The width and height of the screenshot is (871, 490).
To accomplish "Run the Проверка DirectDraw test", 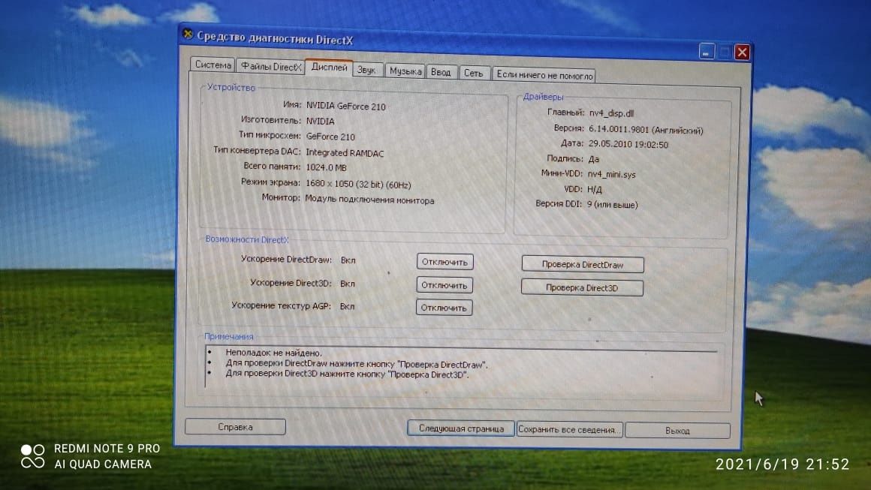I will [x=583, y=265].
